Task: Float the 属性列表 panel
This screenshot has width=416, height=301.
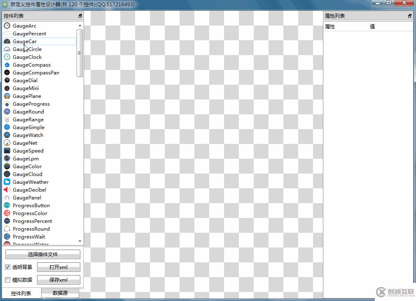Action: [410, 16]
